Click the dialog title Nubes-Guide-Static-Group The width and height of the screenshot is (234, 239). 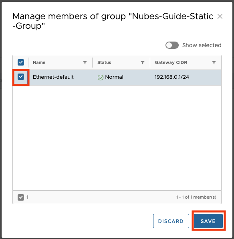point(113,21)
